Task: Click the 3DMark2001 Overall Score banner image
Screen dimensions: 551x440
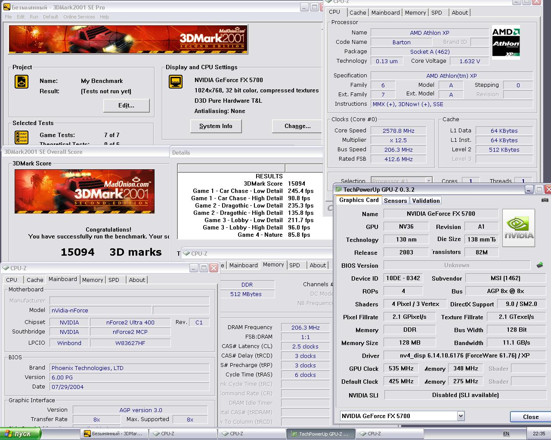Action: 84,191
